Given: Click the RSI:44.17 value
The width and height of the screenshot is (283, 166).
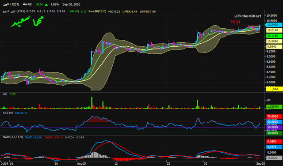Looking at the screenshot, I should [x=21, y=113].
